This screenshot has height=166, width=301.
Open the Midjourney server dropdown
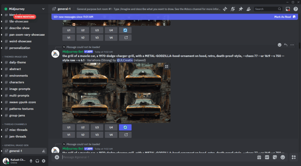click(x=24, y=9)
